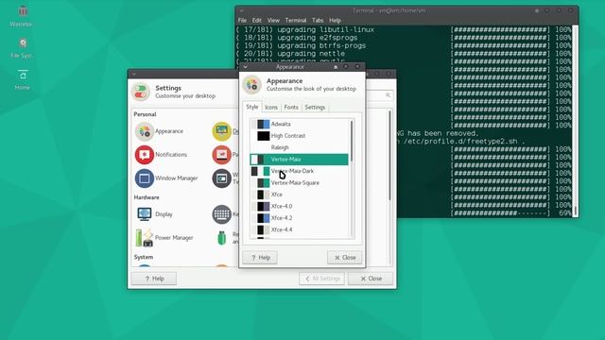Click search icon in Settings window
605x340 pixels.
point(388,95)
